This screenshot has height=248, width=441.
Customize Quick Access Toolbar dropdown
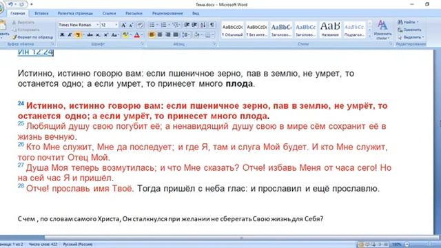pos(32,4)
